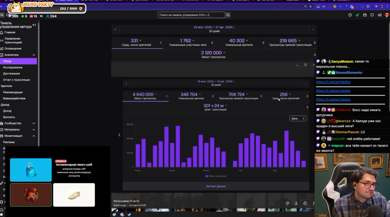The height and width of the screenshot is (217, 390).
Task: Expand the Сообщество sidebar section
Action: coord(34,123)
